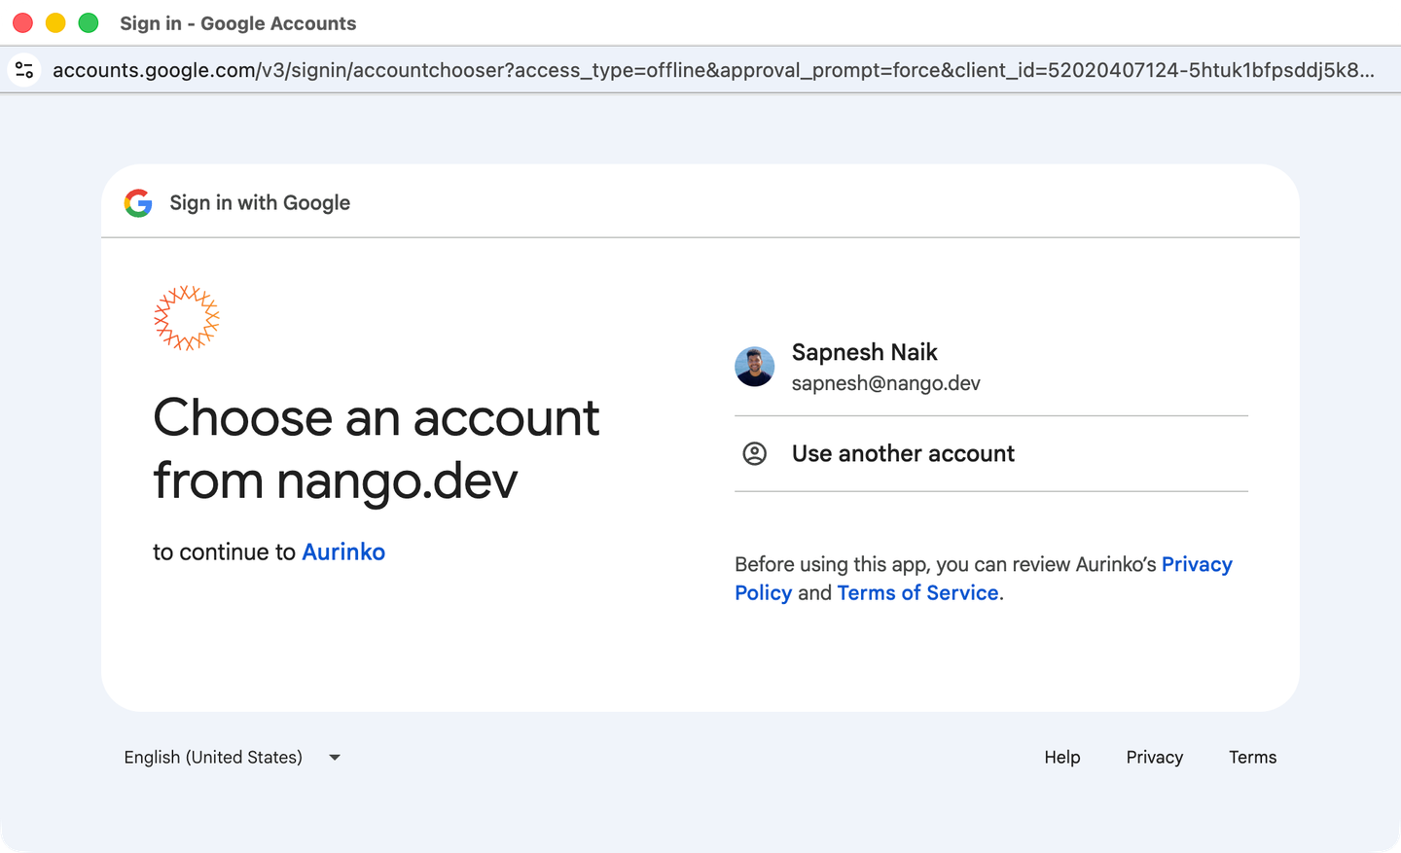Click the Choose an account heading
The image size is (1401, 853).
pyautogui.click(x=376, y=448)
